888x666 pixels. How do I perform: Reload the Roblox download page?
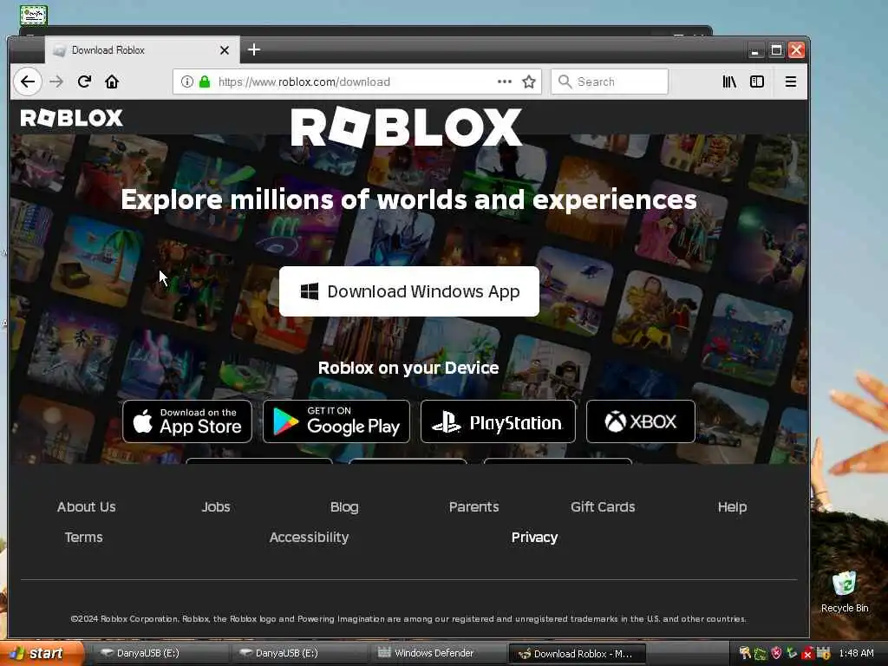tap(84, 82)
